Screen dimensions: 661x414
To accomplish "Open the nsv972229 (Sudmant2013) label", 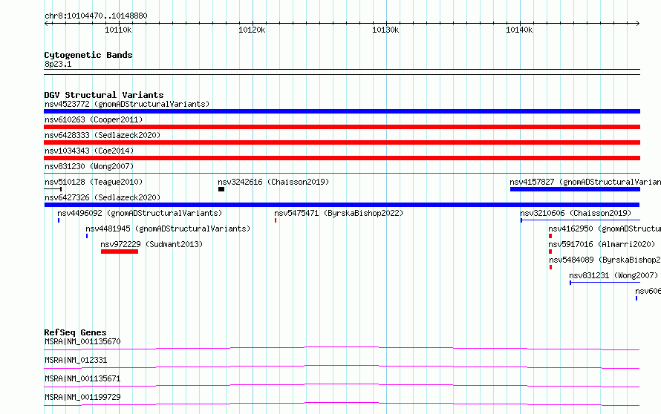I will click(x=152, y=244).
